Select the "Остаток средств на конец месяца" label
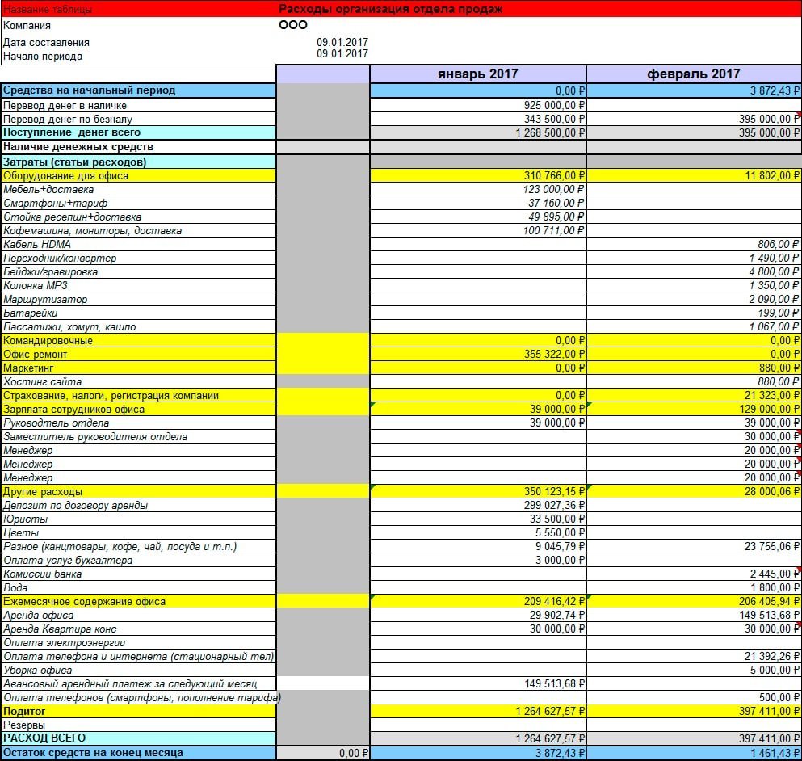This screenshot has height=761, width=802. (93, 753)
